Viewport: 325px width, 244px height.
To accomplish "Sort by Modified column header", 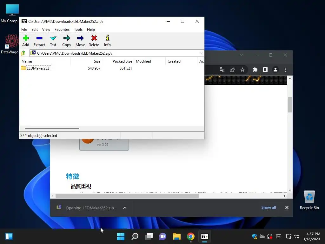I will click(150, 61).
